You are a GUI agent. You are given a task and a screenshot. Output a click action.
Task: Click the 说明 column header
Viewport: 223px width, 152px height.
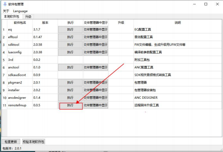tap(178, 23)
